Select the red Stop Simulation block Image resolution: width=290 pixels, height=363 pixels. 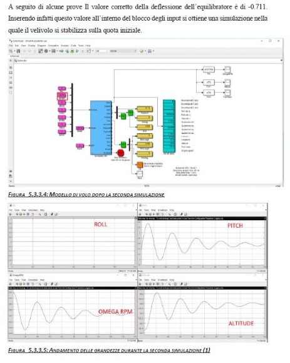pyautogui.click(x=121, y=153)
